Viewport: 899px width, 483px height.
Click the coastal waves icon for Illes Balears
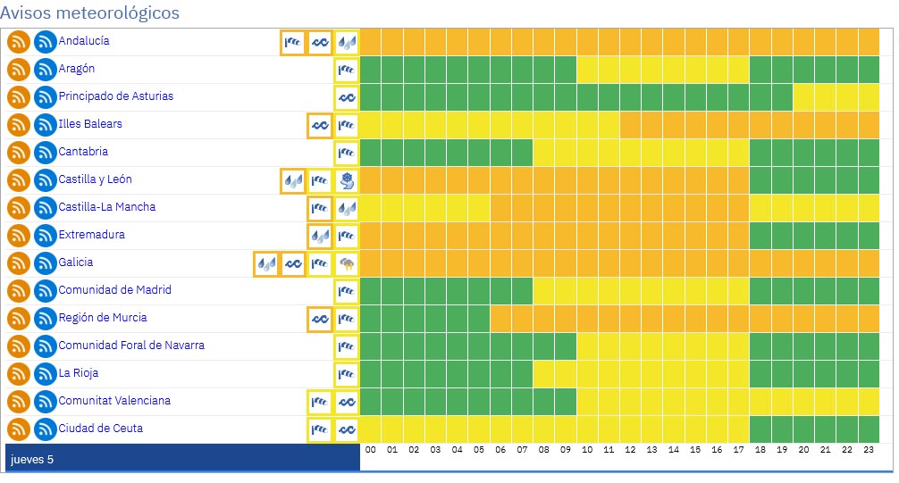(320, 125)
